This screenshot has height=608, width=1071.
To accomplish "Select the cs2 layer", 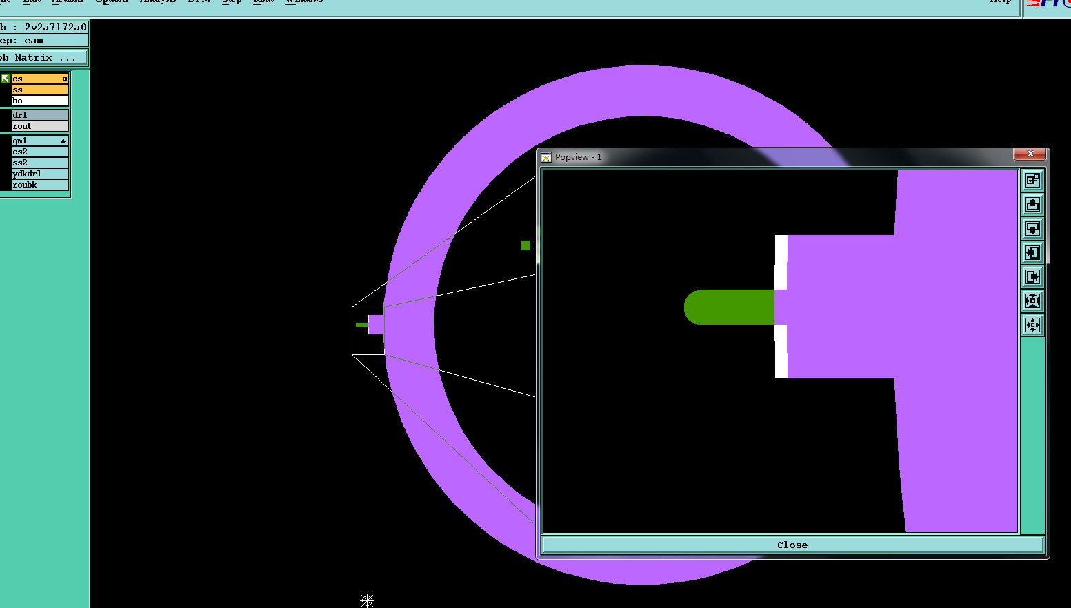I will (39, 152).
